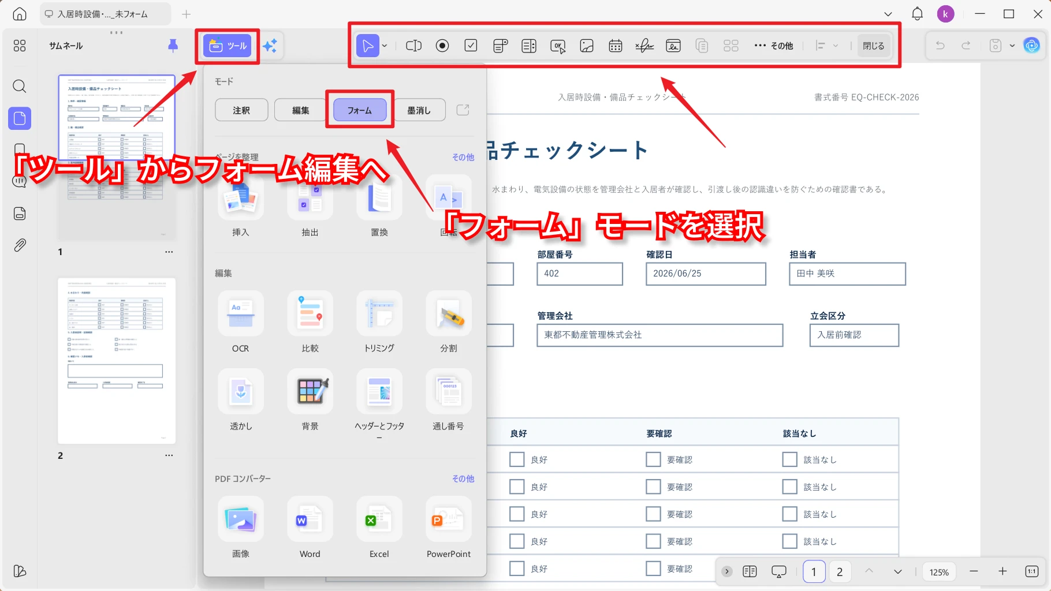Switch to 注釈 annotation mode
1051x591 pixels.
pos(241,110)
